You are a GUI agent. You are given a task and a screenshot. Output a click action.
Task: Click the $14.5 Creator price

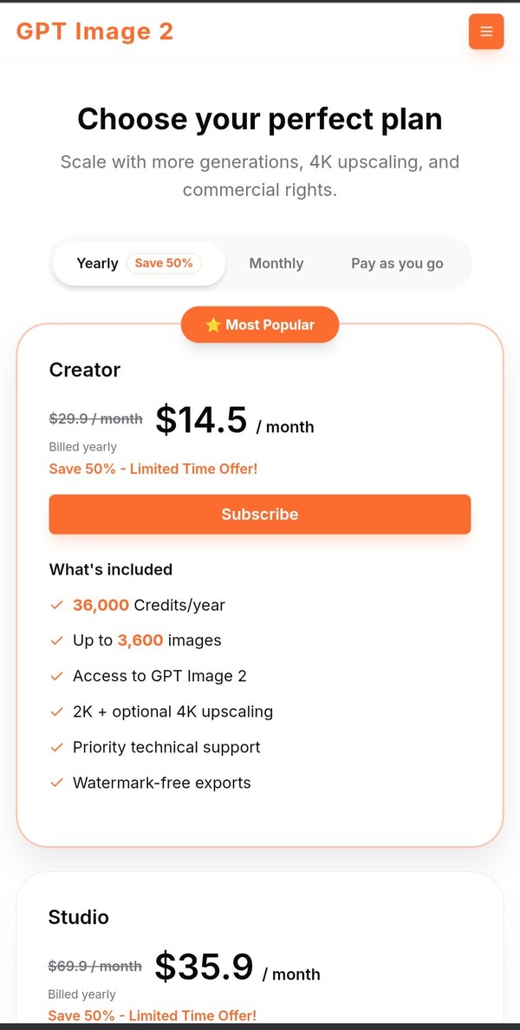pyautogui.click(x=201, y=420)
